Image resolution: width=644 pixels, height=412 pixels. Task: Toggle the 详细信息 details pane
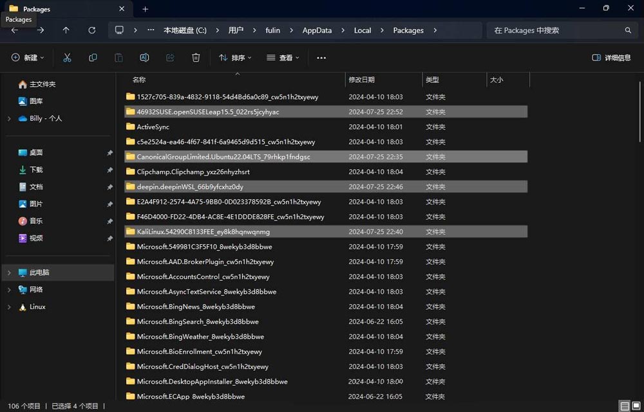coord(611,58)
